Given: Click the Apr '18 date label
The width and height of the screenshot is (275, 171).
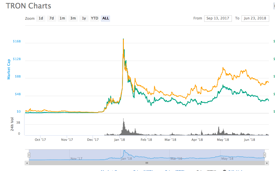Looking at the screenshot, I should click(197, 140).
